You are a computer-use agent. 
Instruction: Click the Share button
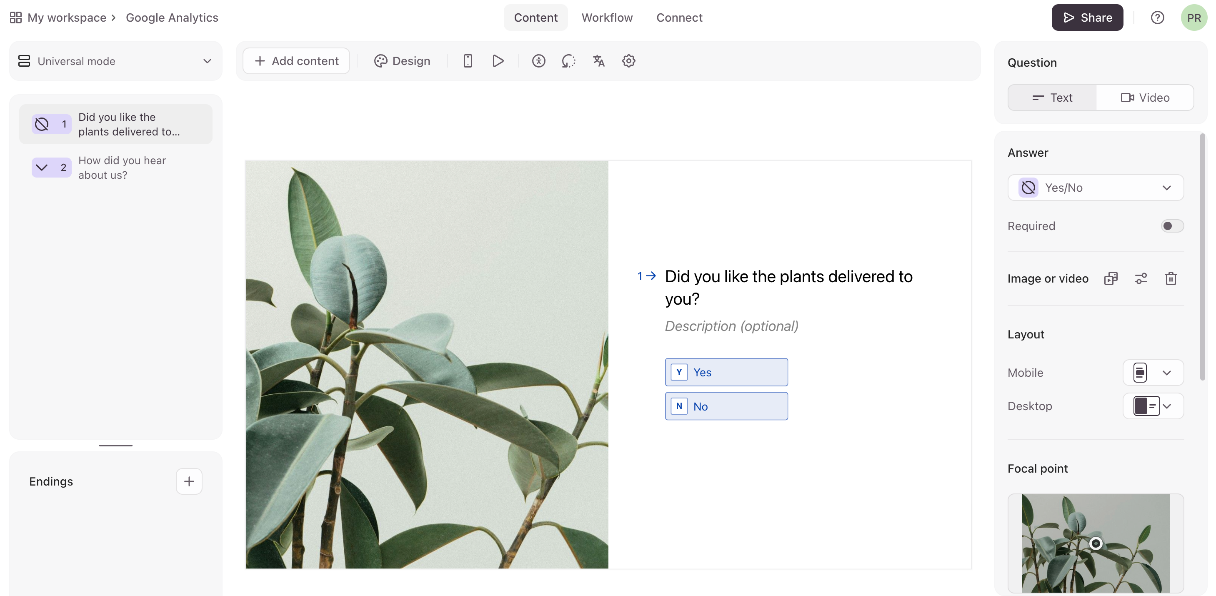[x=1087, y=18]
